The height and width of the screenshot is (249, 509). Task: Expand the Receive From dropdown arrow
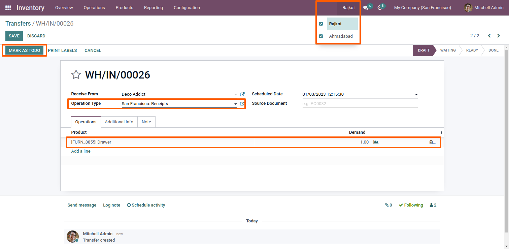tap(236, 94)
